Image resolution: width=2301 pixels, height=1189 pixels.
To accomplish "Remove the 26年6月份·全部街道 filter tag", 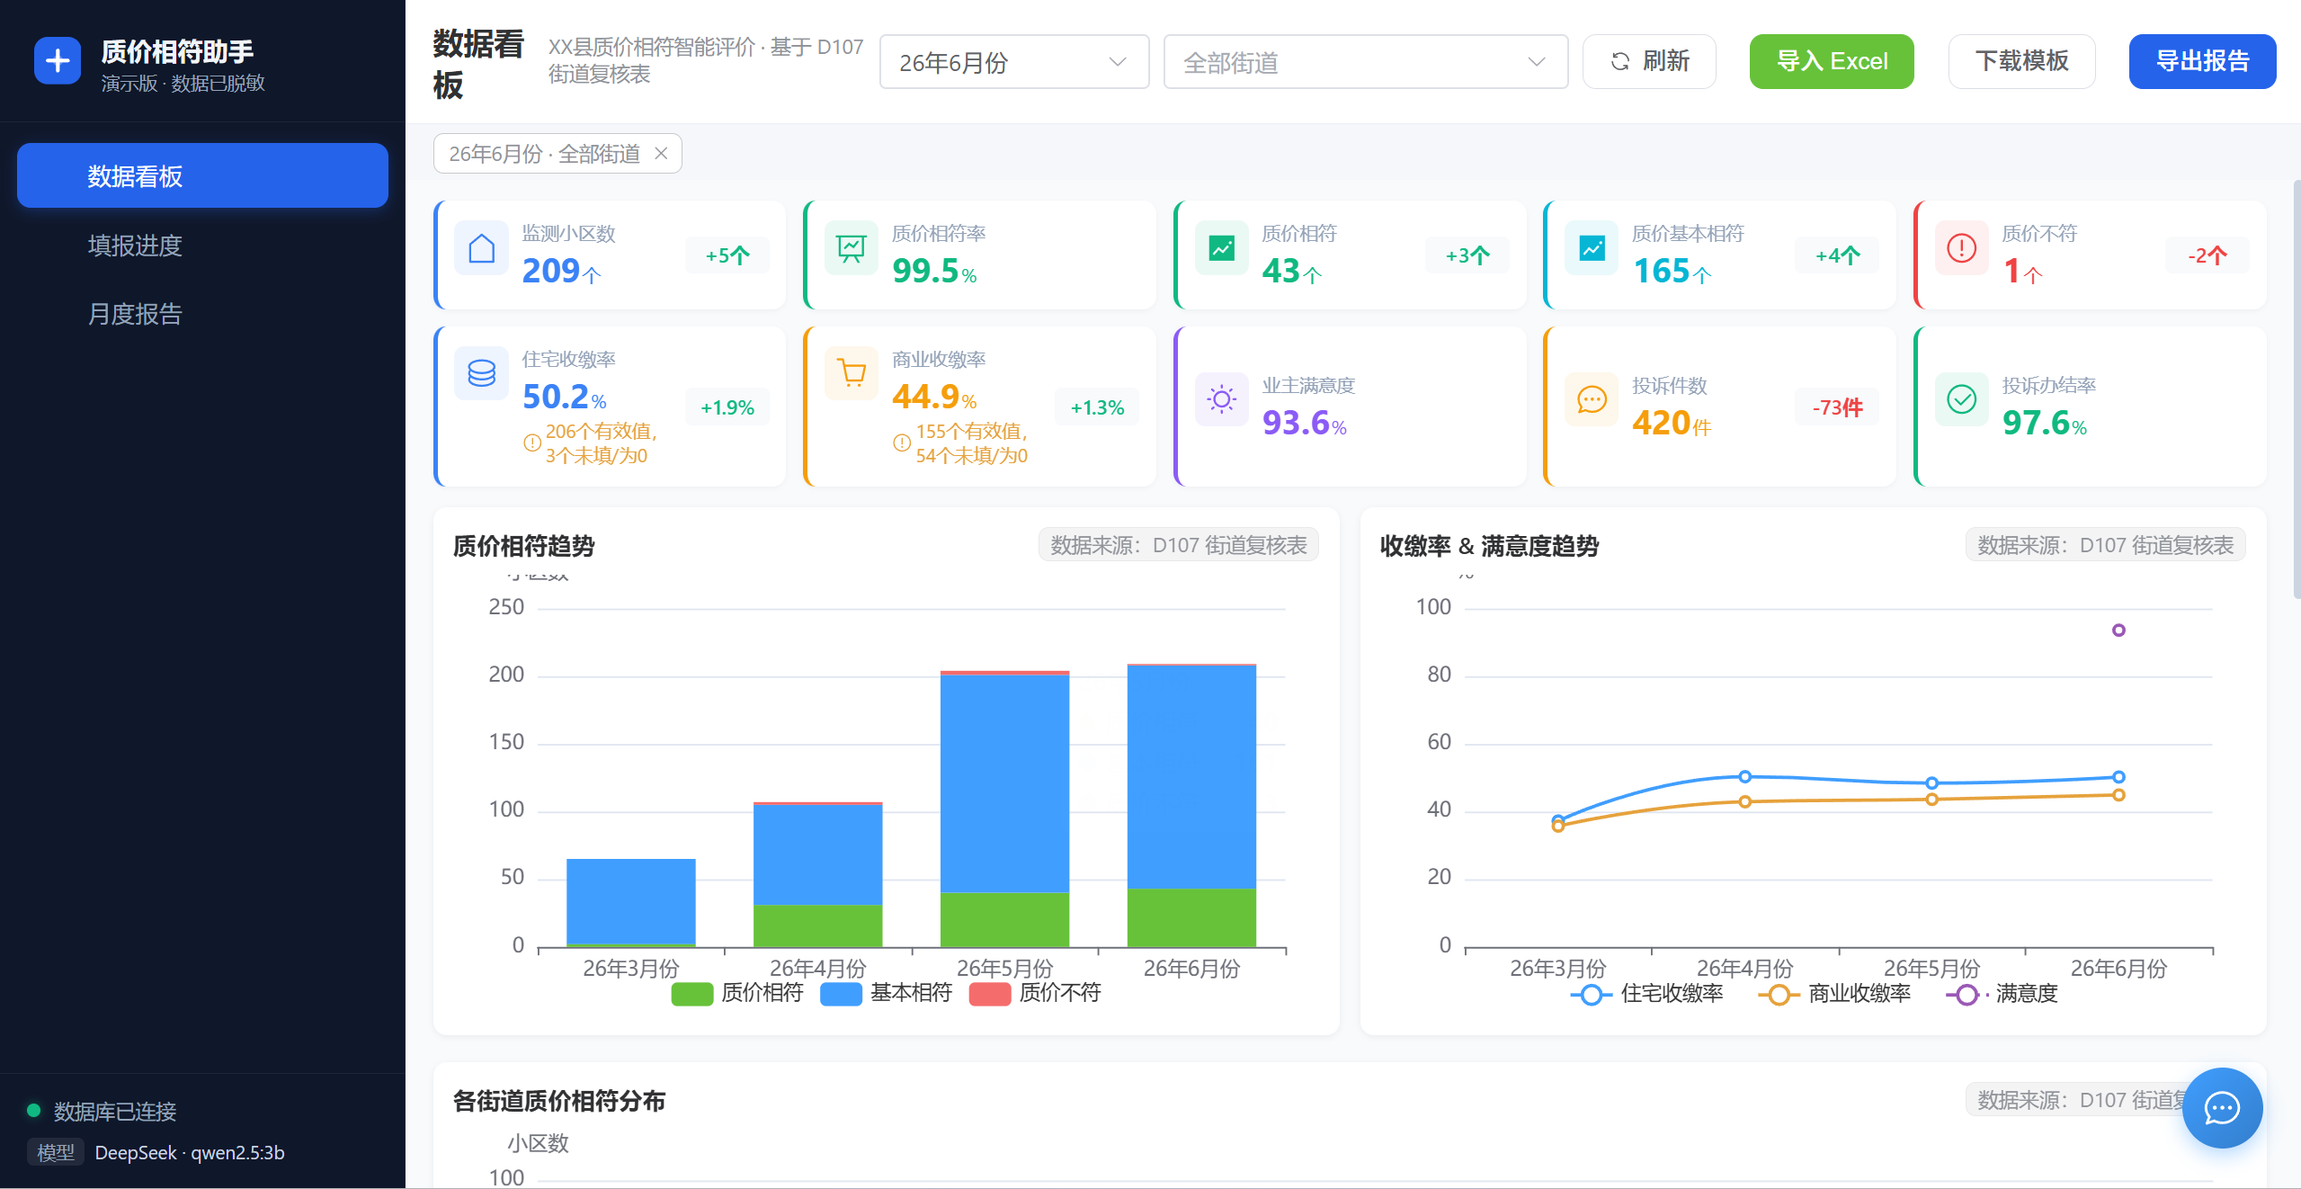I will (661, 154).
